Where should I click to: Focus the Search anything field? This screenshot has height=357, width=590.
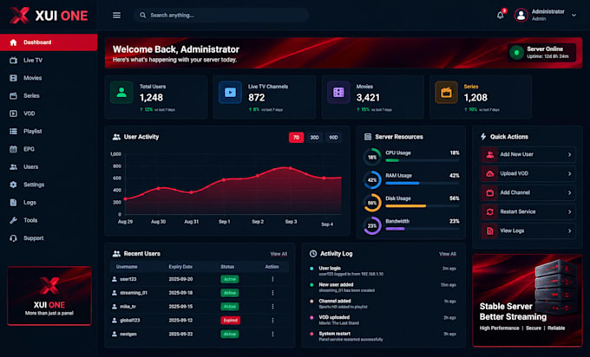click(221, 16)
